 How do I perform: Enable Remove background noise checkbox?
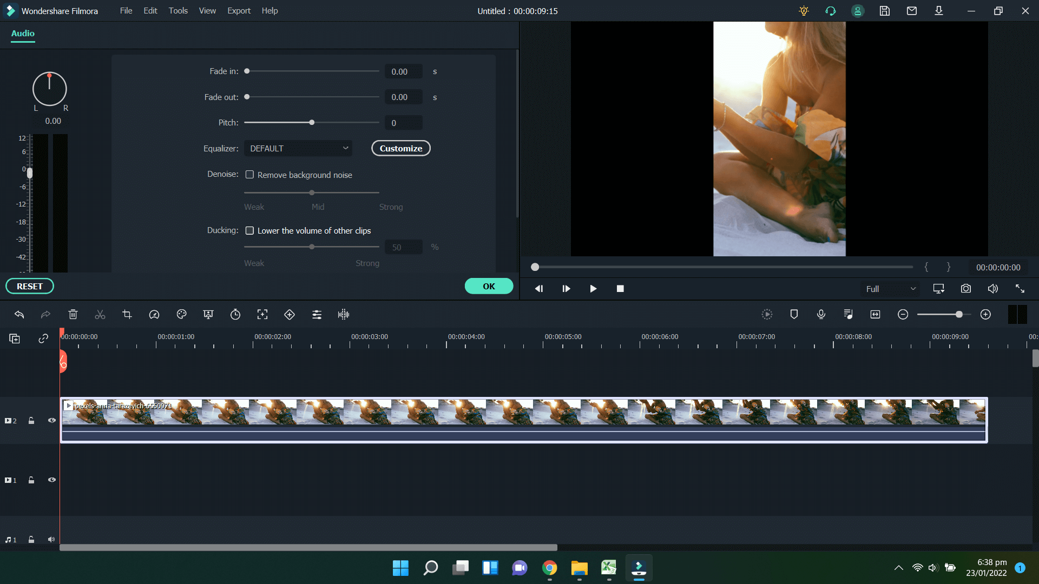[249, 175]
